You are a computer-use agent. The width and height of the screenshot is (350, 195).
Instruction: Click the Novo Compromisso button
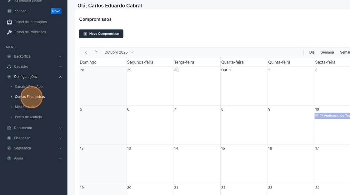pyautogui.click(x=101, y=34)
